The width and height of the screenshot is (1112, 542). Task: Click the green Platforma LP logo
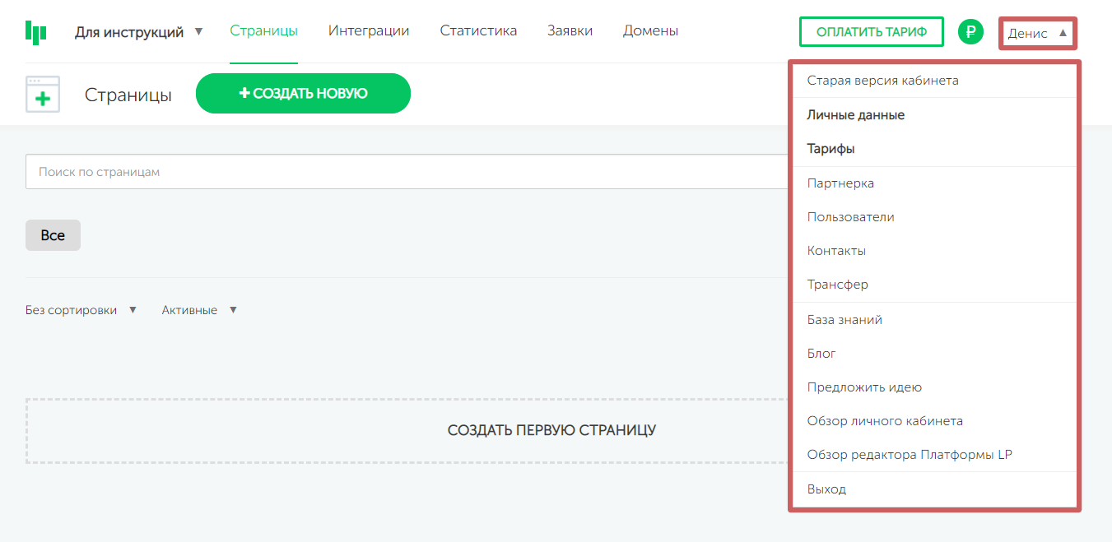(35, 32)
